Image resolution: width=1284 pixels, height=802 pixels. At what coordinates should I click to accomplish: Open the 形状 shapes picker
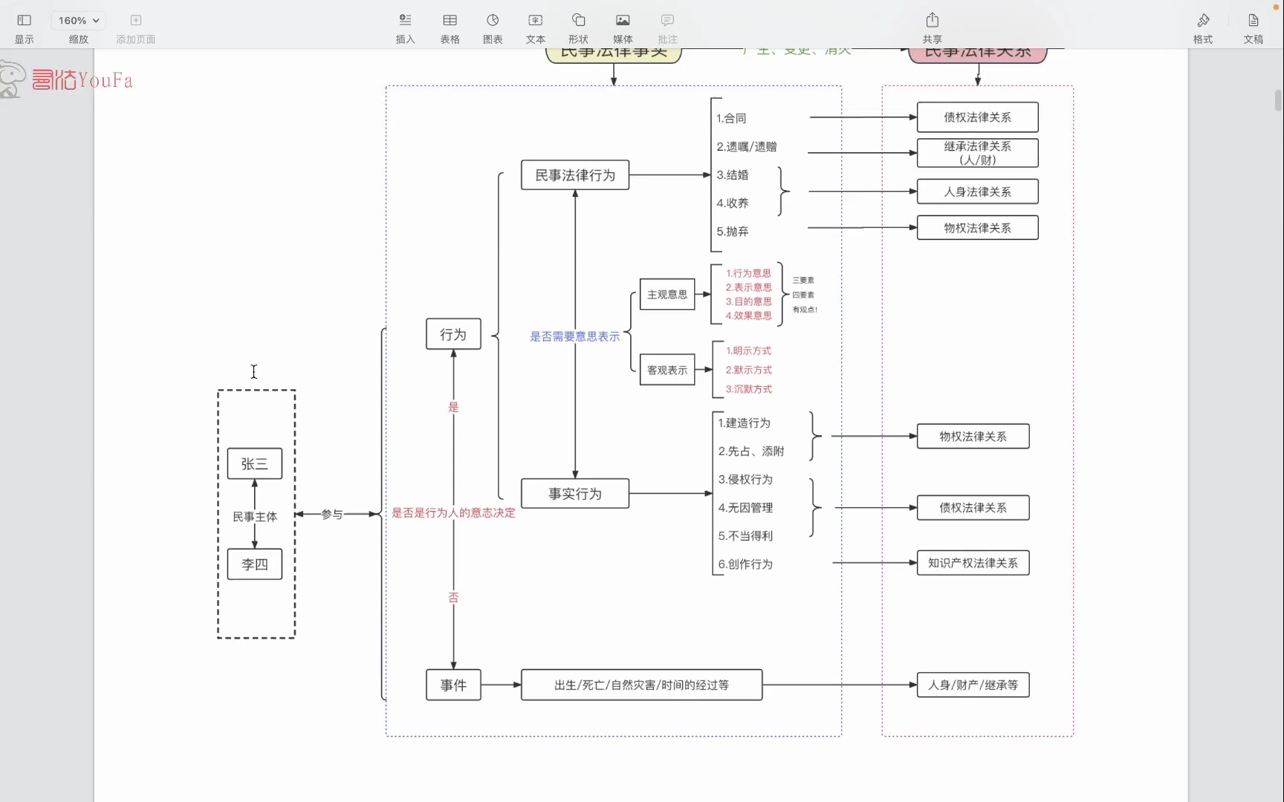click(x=578, y=20)
